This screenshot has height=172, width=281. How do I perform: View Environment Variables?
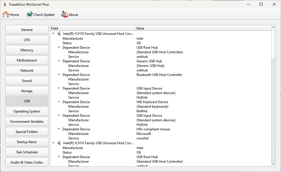point(27,121)
